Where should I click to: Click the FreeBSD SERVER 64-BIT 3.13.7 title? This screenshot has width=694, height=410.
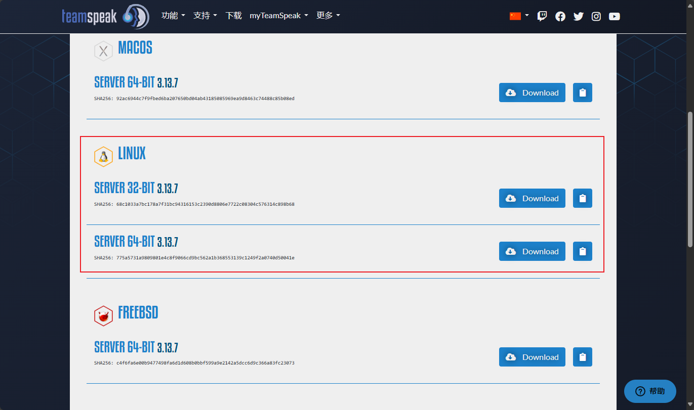click(136, 347)
